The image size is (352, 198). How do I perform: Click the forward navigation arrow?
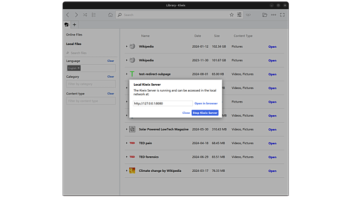[76, 15]
